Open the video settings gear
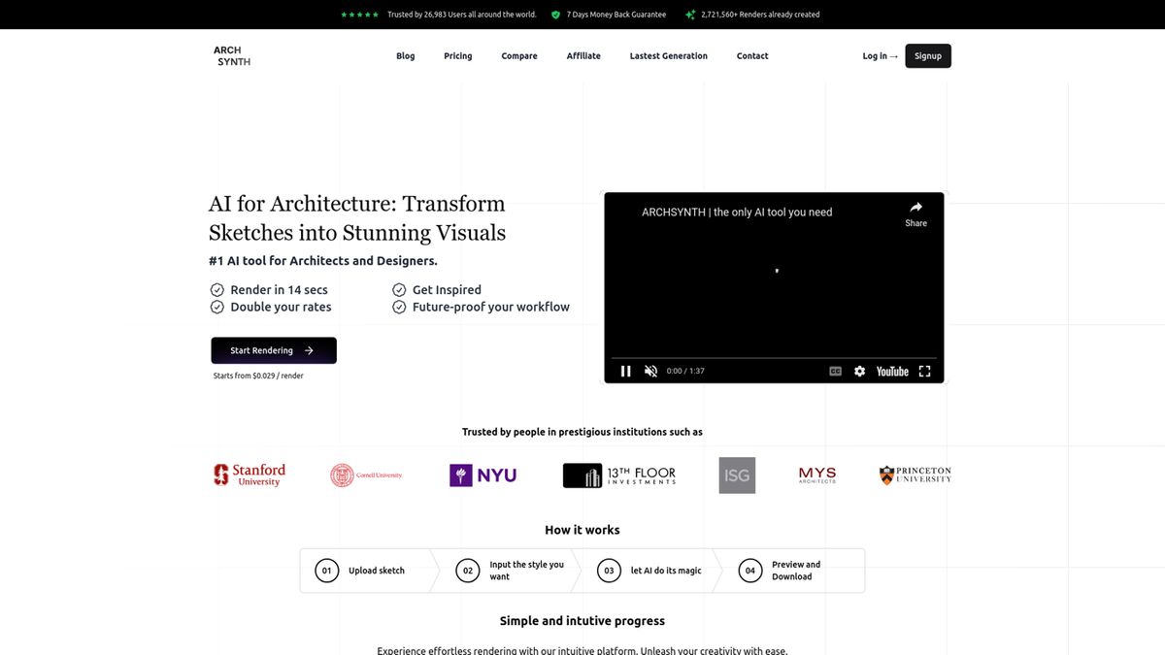The height and width of the screenshot is (655, 1165). (859, 371)
